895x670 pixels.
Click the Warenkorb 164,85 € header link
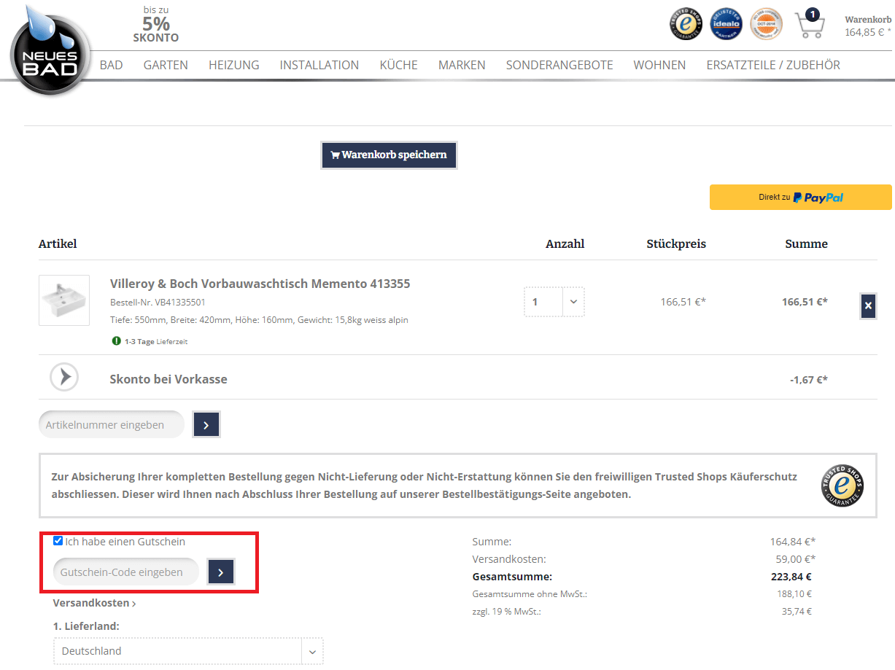coord(868,26)
